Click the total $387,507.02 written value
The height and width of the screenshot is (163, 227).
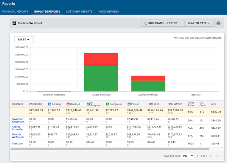175,110
